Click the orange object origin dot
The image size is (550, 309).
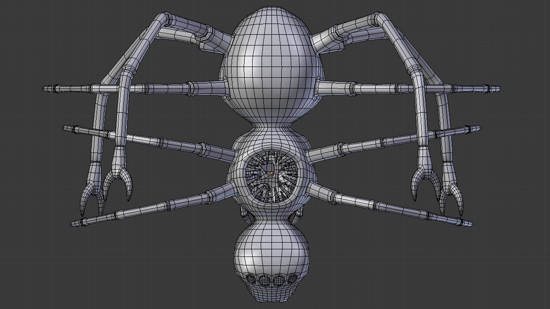pyautogui.click(x=272, y=173)
